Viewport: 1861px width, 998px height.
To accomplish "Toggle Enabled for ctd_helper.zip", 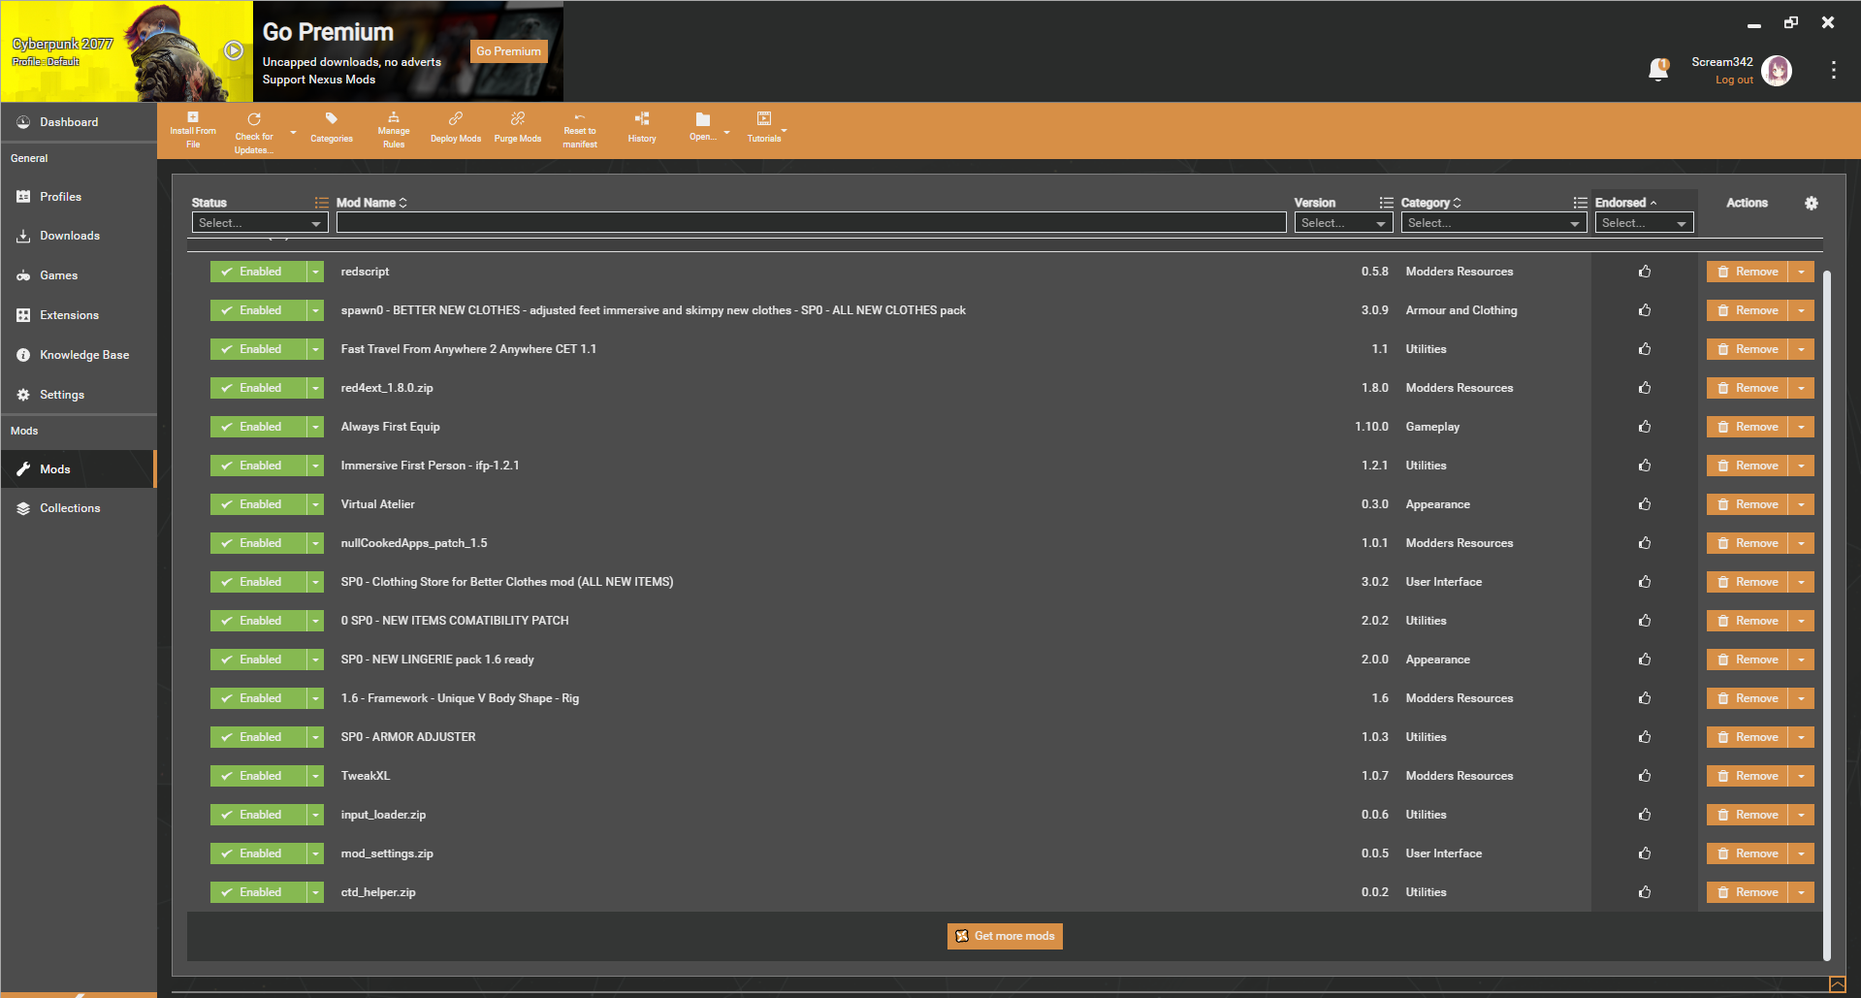I will 258,892.
